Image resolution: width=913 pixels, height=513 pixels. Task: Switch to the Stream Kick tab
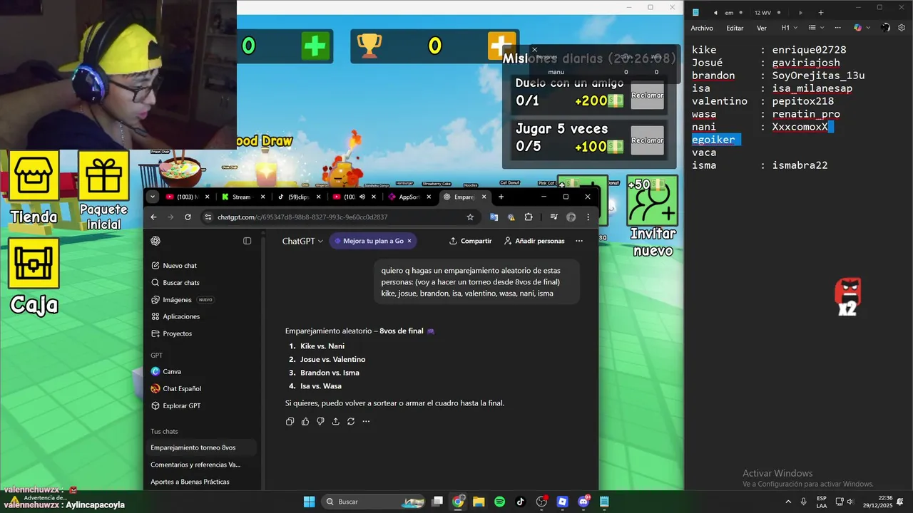tap(243, 197)
